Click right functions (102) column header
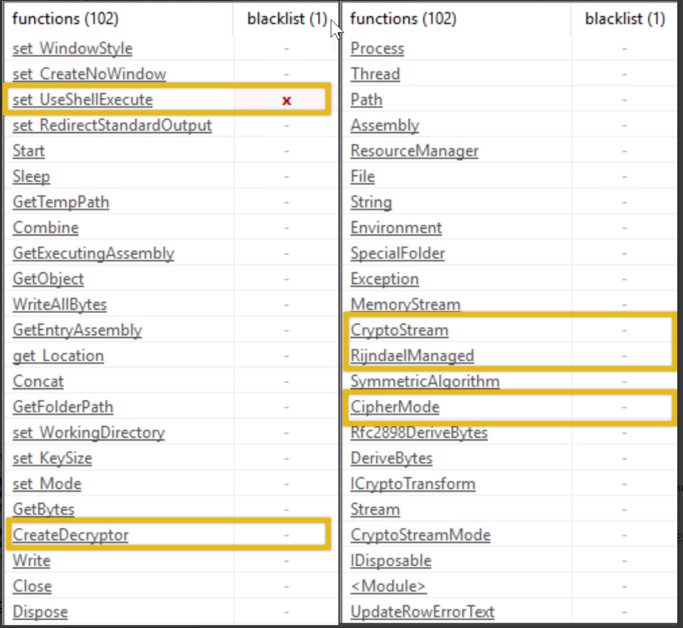Screen dimensions: 683x628 point(403,19)
